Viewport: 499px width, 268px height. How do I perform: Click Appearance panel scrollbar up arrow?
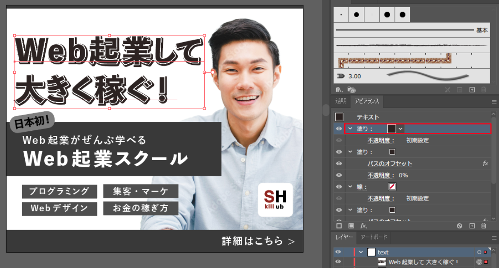(493, 114)
